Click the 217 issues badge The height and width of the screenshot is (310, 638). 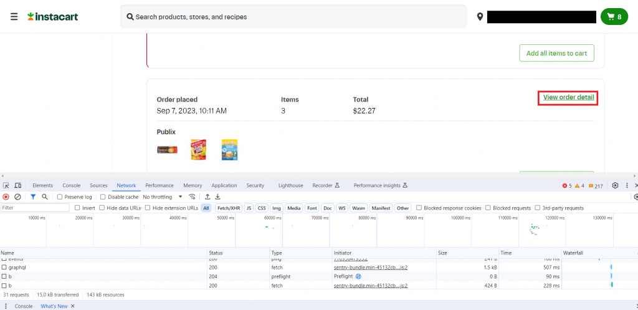tap(596, 186)
